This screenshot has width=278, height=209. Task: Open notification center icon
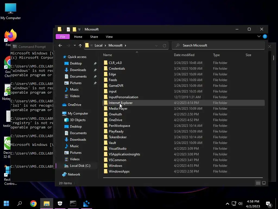point(269,204)
